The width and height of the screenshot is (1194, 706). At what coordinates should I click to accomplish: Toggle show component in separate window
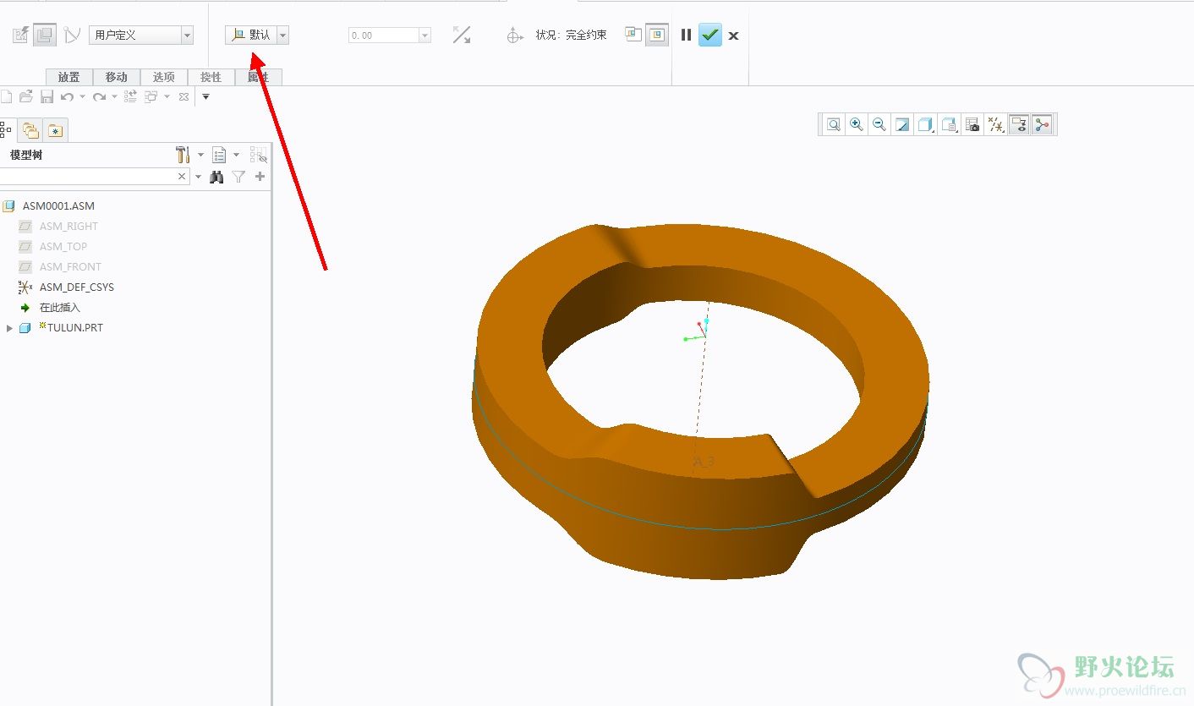pyautogui.click(x=633, y=35)
